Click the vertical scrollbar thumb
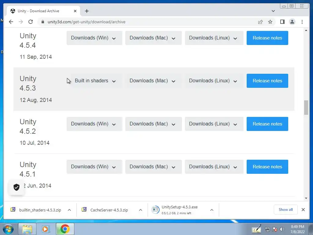The image size is (313, 235). (x=306, y=108)
